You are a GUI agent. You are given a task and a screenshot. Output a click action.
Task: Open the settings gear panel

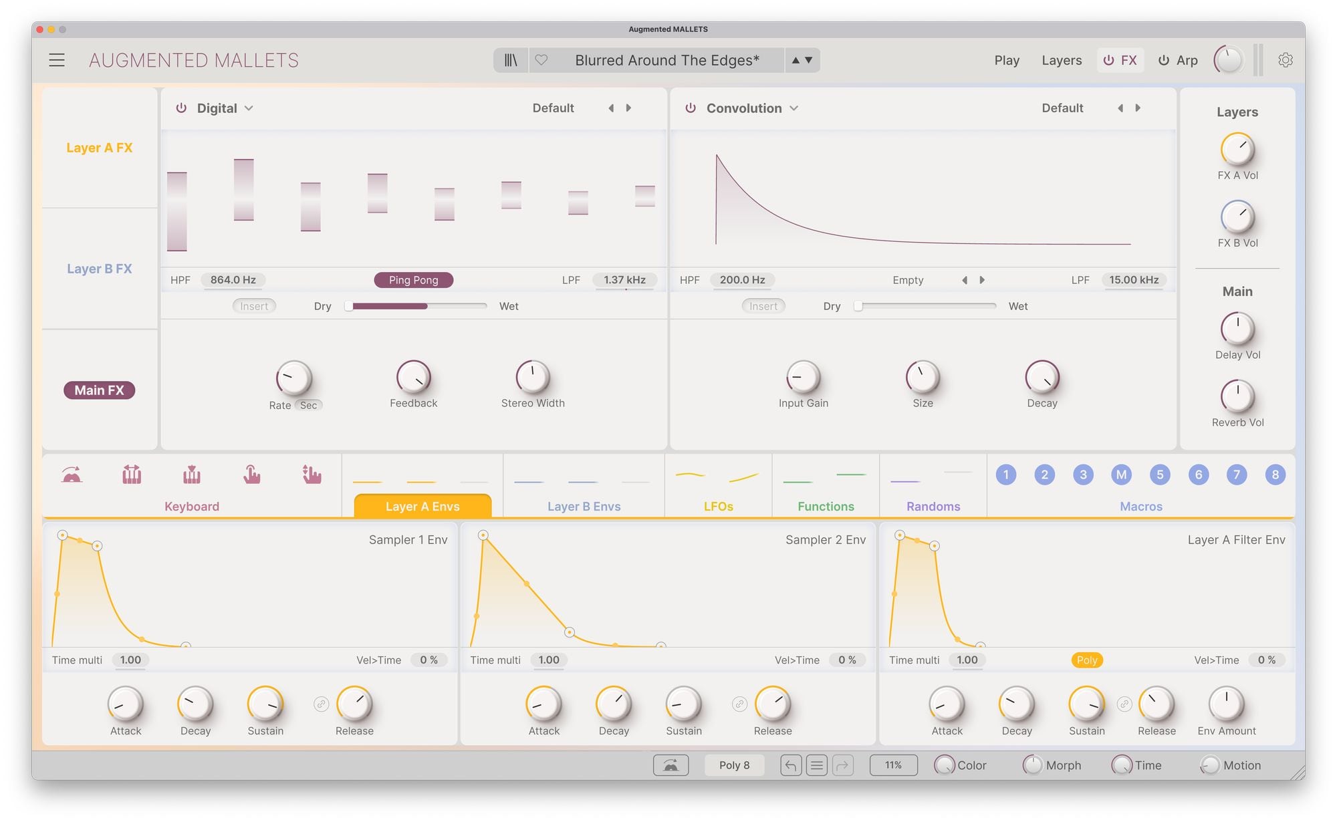point(1285,60)
